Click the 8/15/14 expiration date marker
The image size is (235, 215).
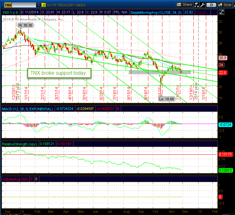point(129,93)
